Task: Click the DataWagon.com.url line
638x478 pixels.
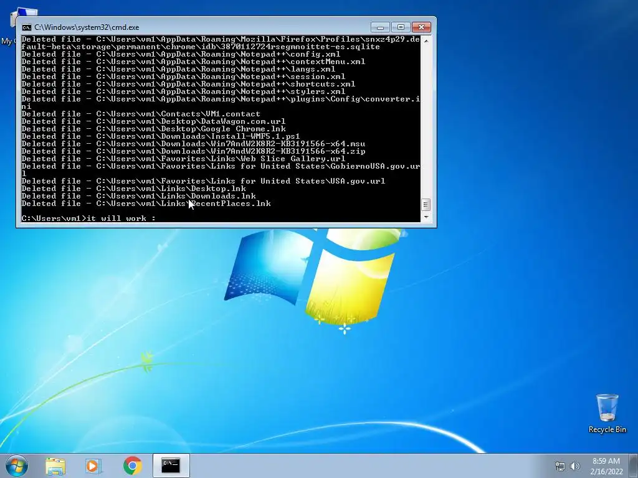Action: (153, 121)
